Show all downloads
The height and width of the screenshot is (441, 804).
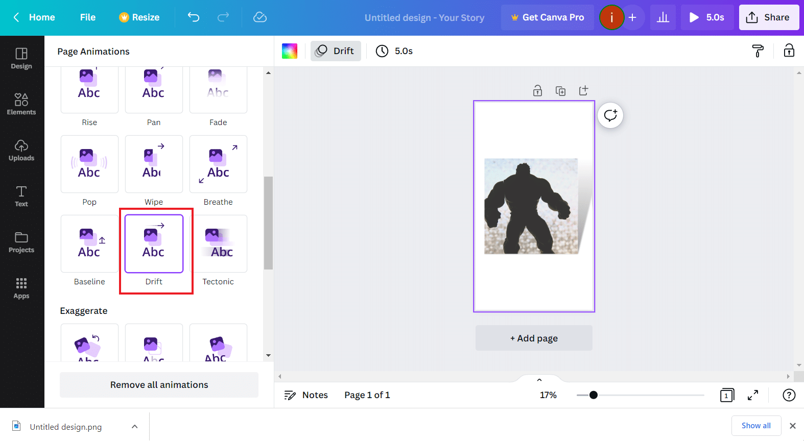pyautogui.click(x=756, y=426)
